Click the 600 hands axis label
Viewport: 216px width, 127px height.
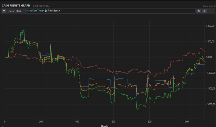coord(113,122)
